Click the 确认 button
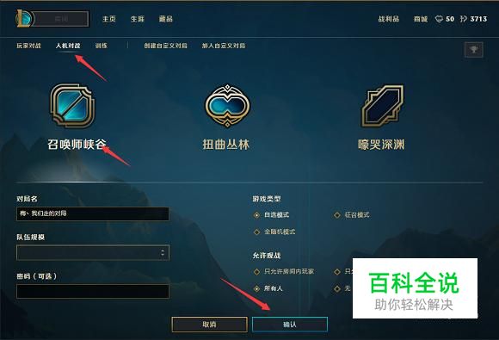The image size is (499, 340). click(290, 325)
